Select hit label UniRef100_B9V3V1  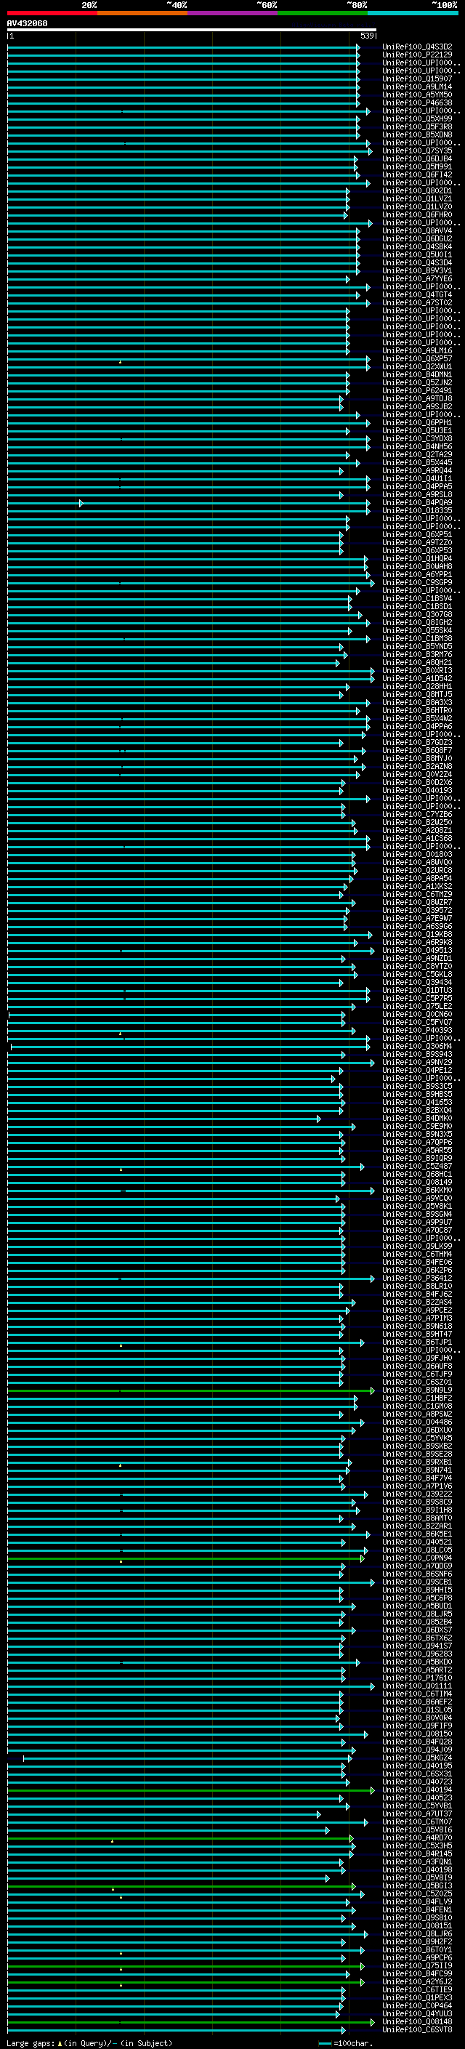point(417,270)
